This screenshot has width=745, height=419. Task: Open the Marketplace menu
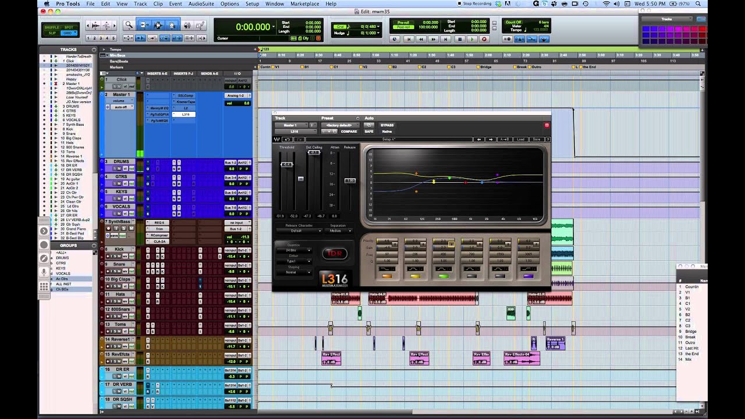[305, 3]
